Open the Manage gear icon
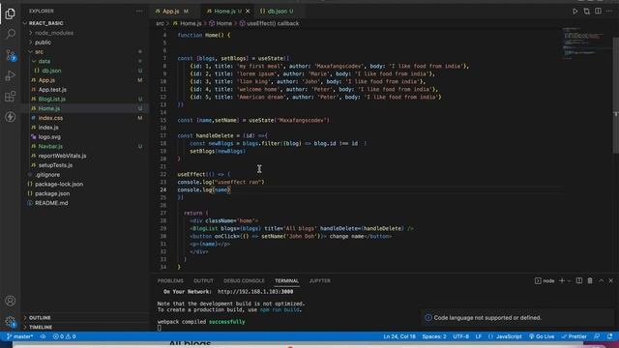 click(11, 321)
